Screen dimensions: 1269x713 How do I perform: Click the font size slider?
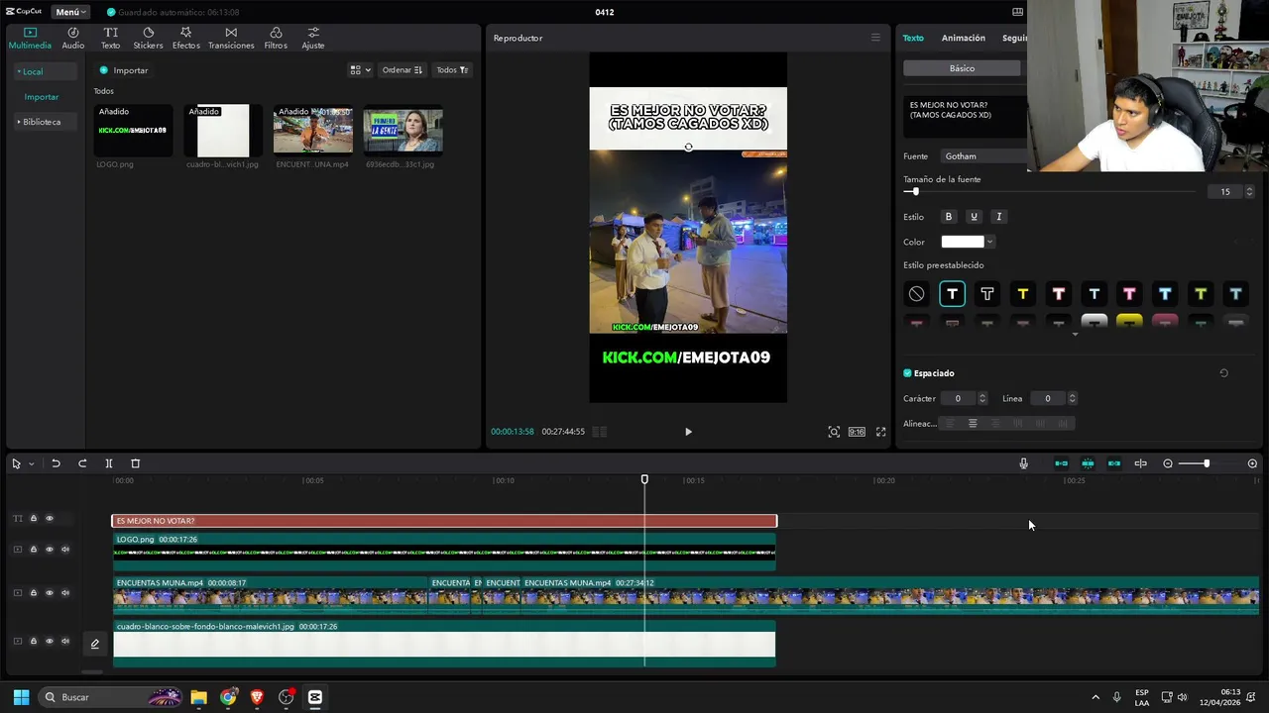[1051, 192]
